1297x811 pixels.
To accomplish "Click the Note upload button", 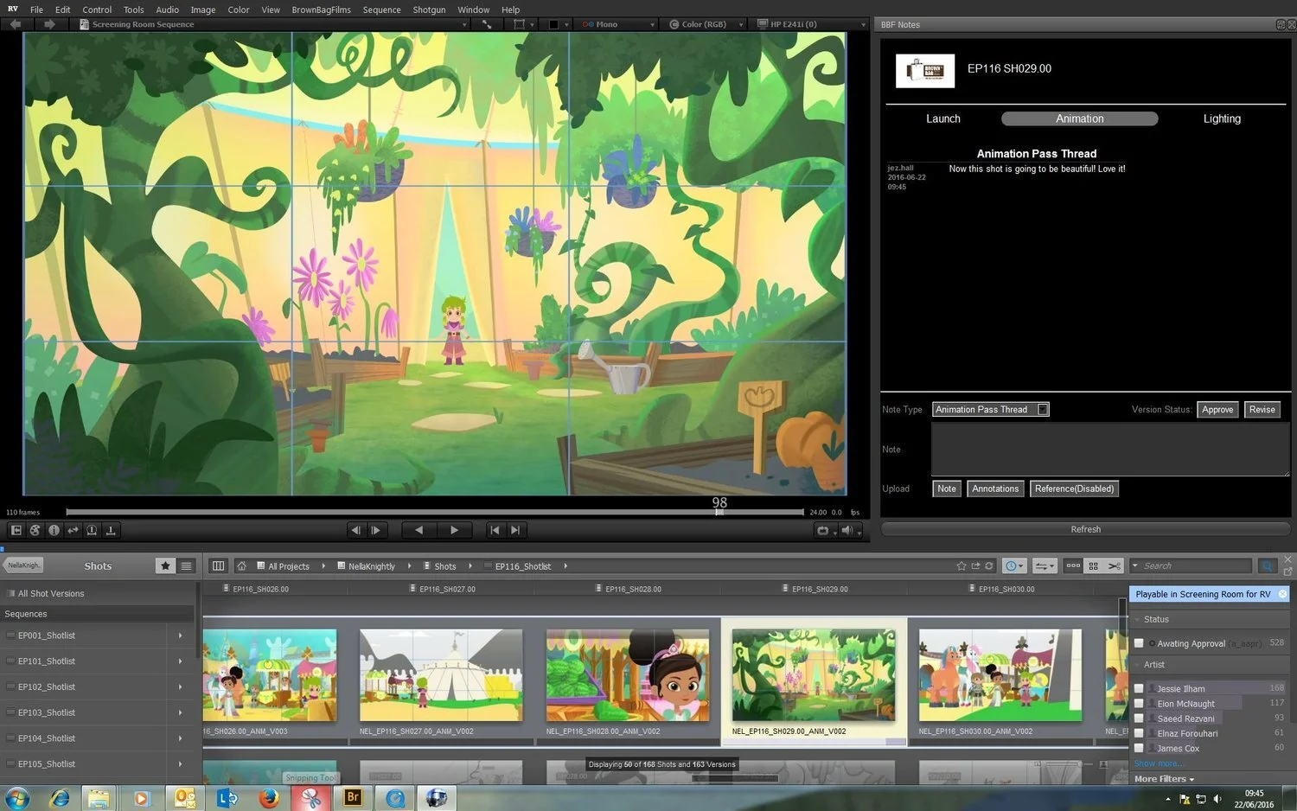I will 947,489.
